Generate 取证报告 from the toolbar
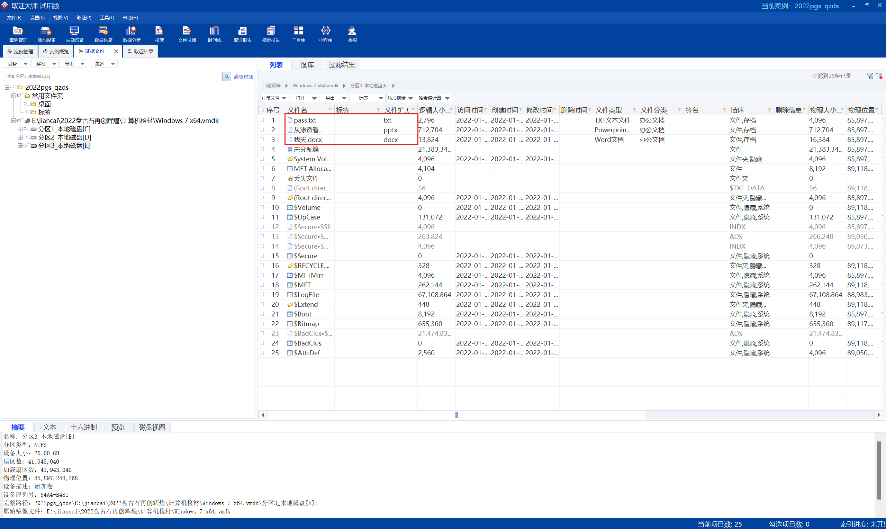The image size is (886, 529). pos(242,34)
